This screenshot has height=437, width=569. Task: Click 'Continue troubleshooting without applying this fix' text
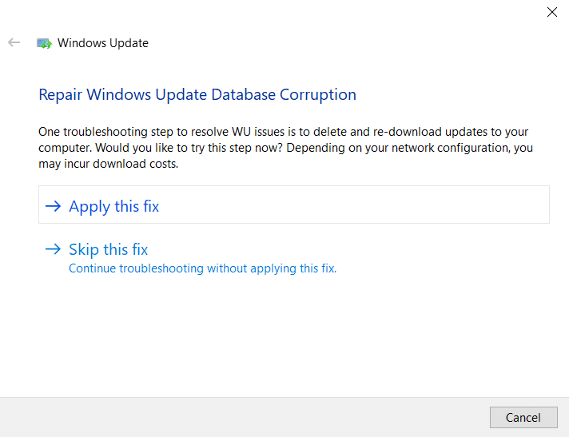[202, 268]
